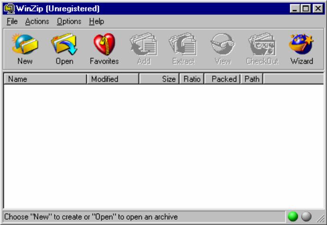Open the File menu
Screen dimensions: 327x225
(x=12, y=21)
